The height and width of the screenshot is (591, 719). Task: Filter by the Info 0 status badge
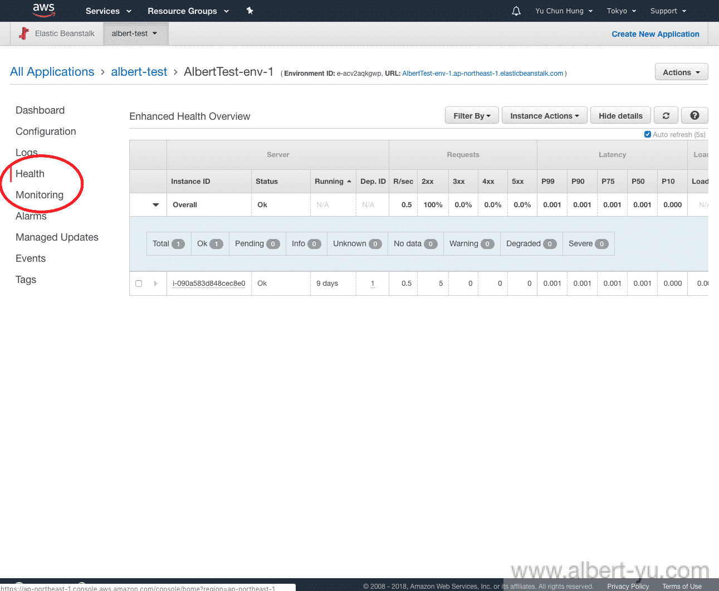coord(306,244)
